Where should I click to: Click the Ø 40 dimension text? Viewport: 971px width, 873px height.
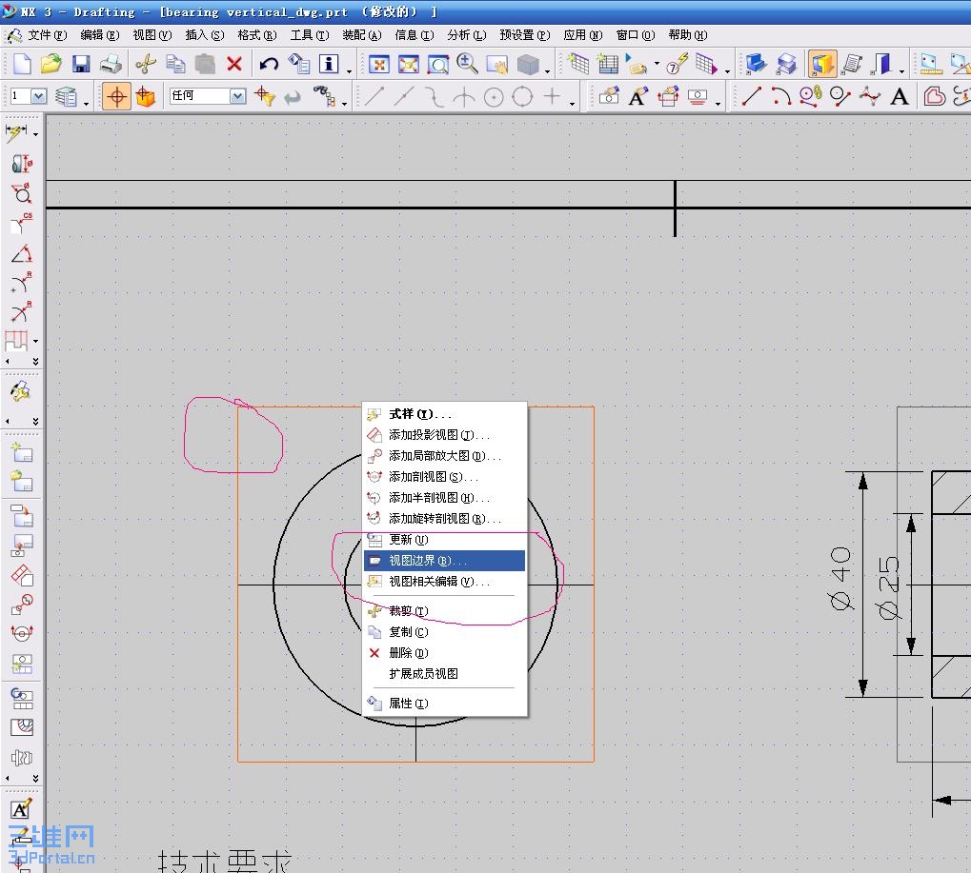[840, 578]
